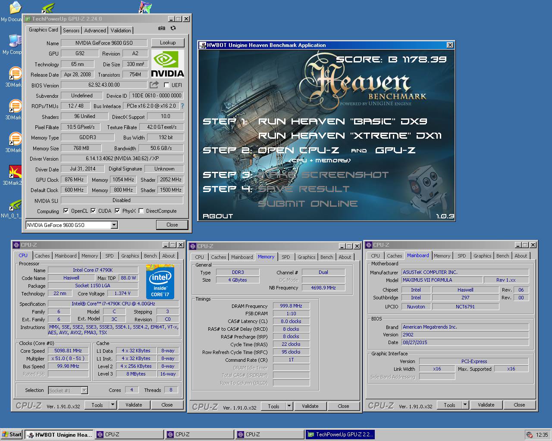Open Graphics tab in CPU-Z Mainboard window
This screenshot has height=441, width=552.
[x=482, y=256]
